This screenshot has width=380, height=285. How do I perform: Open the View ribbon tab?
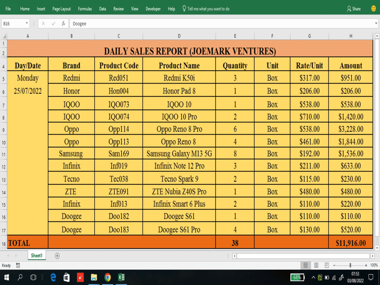coord(135,9)
